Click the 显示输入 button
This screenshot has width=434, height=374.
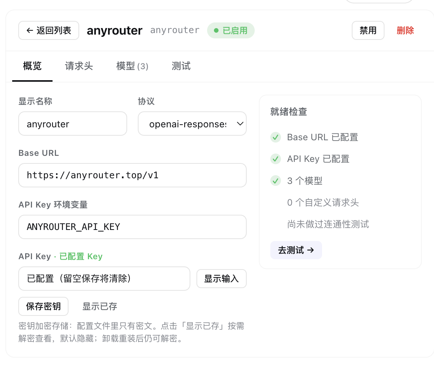click(x=222, y=279)
